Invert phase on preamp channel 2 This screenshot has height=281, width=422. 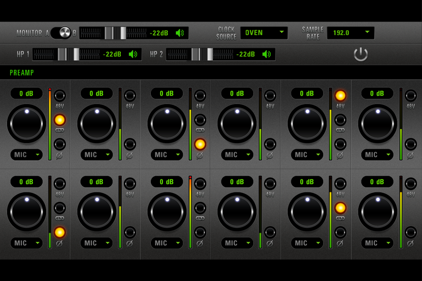pyautogui.click(x=130, y=144)
